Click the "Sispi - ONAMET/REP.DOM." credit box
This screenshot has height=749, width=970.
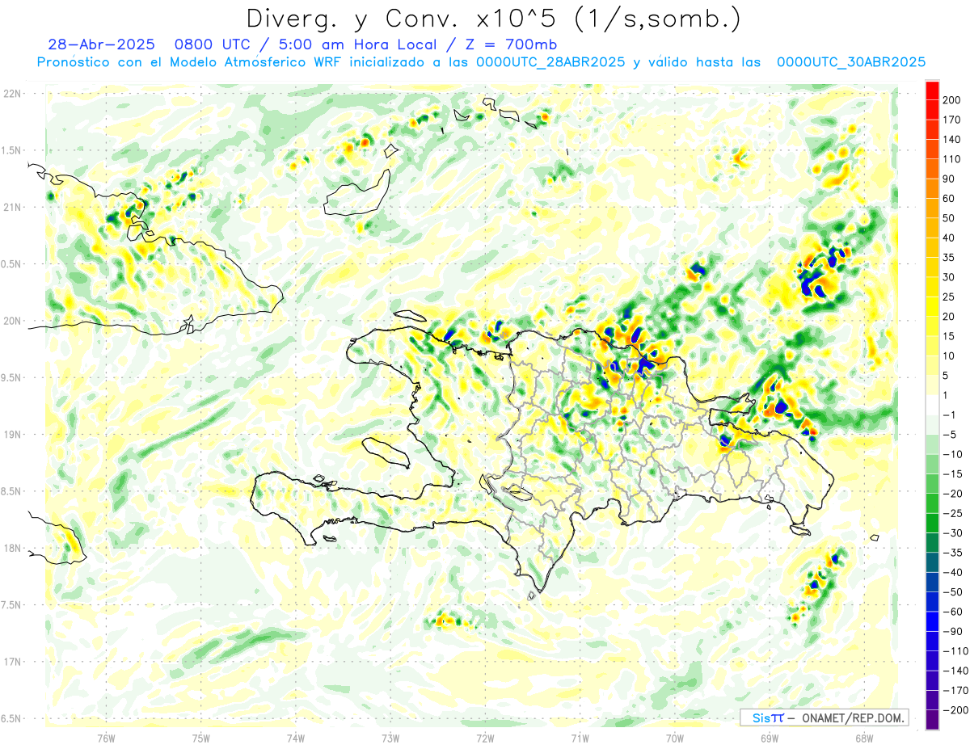click(824, 717)
